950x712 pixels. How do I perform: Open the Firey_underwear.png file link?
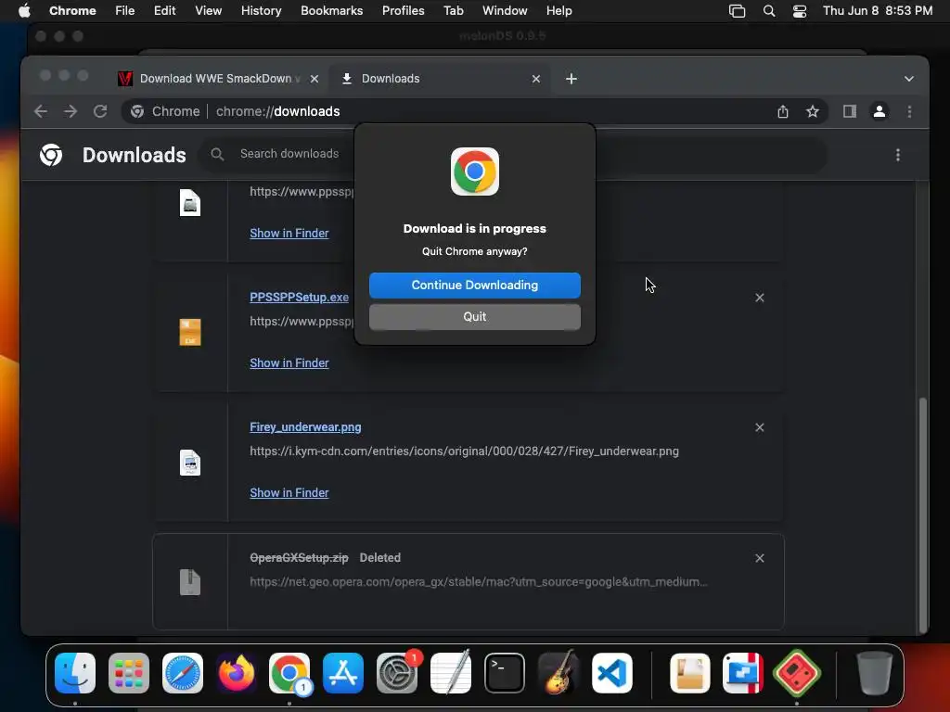[305, 426]
